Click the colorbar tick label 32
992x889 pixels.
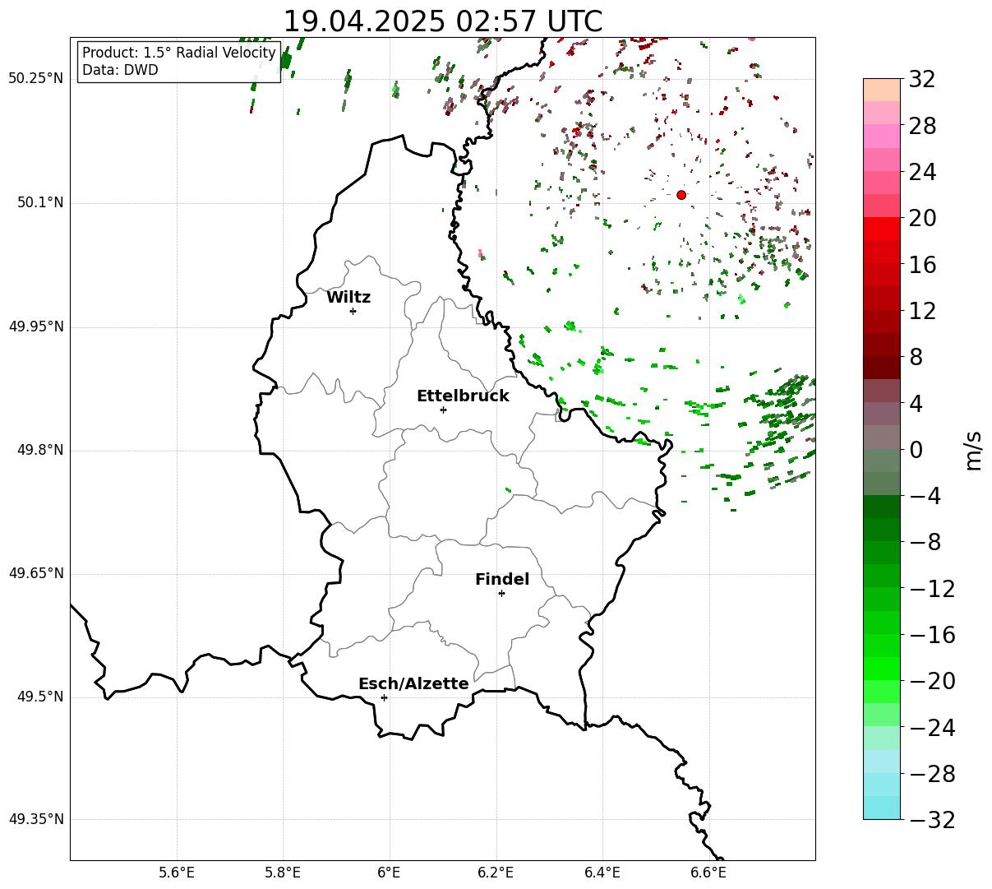point(921,80)
